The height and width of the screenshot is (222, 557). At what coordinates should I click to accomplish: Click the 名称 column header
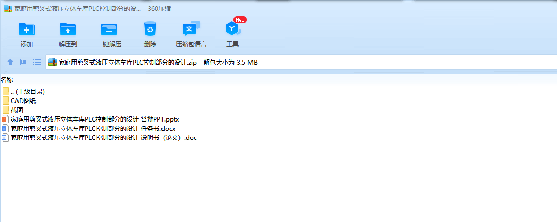coord(7,79)
